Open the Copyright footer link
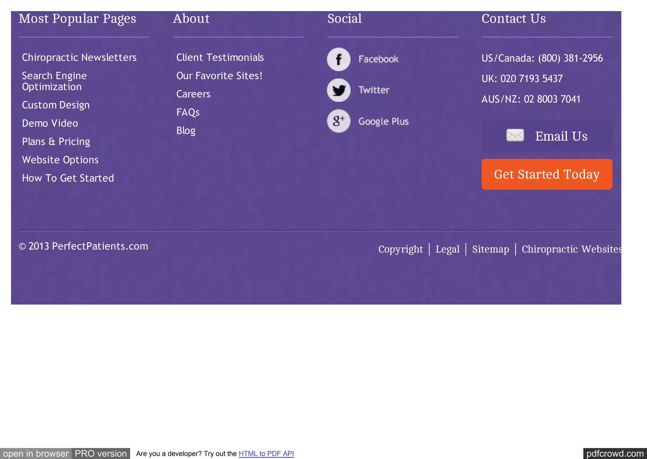Viewport: 647px width, 459px height. 400,249
